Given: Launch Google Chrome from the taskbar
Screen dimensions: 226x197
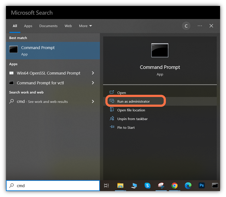Looking at the screenshot, I should [174, 185].
